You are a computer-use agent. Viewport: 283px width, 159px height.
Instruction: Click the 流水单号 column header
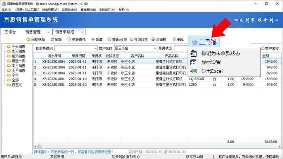point(55,56)
